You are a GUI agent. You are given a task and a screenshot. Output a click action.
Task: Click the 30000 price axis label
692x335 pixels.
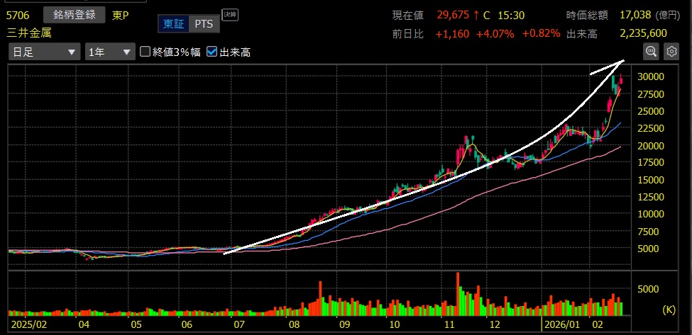pos(650,76)
